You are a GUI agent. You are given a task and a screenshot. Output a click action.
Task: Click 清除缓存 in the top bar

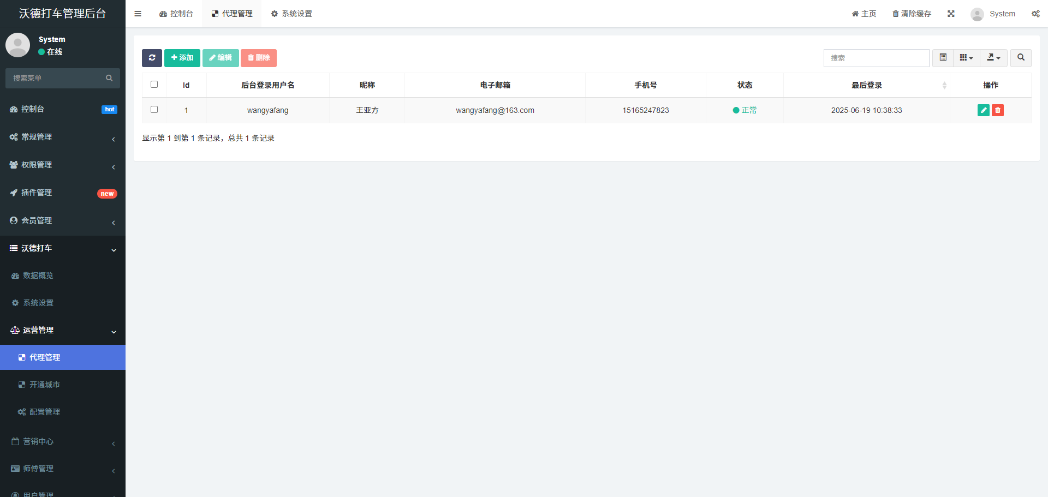(x=912, y=14)
